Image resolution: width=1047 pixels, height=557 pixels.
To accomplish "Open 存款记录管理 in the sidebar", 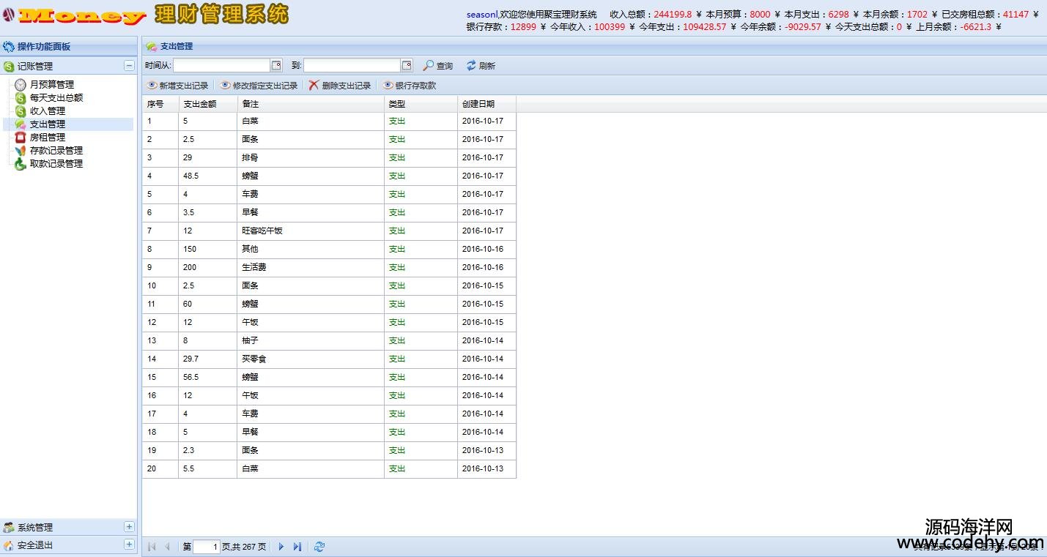I will click(x=56, y=151).
